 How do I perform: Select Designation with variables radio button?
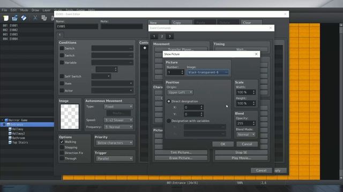tap(169, 121)
